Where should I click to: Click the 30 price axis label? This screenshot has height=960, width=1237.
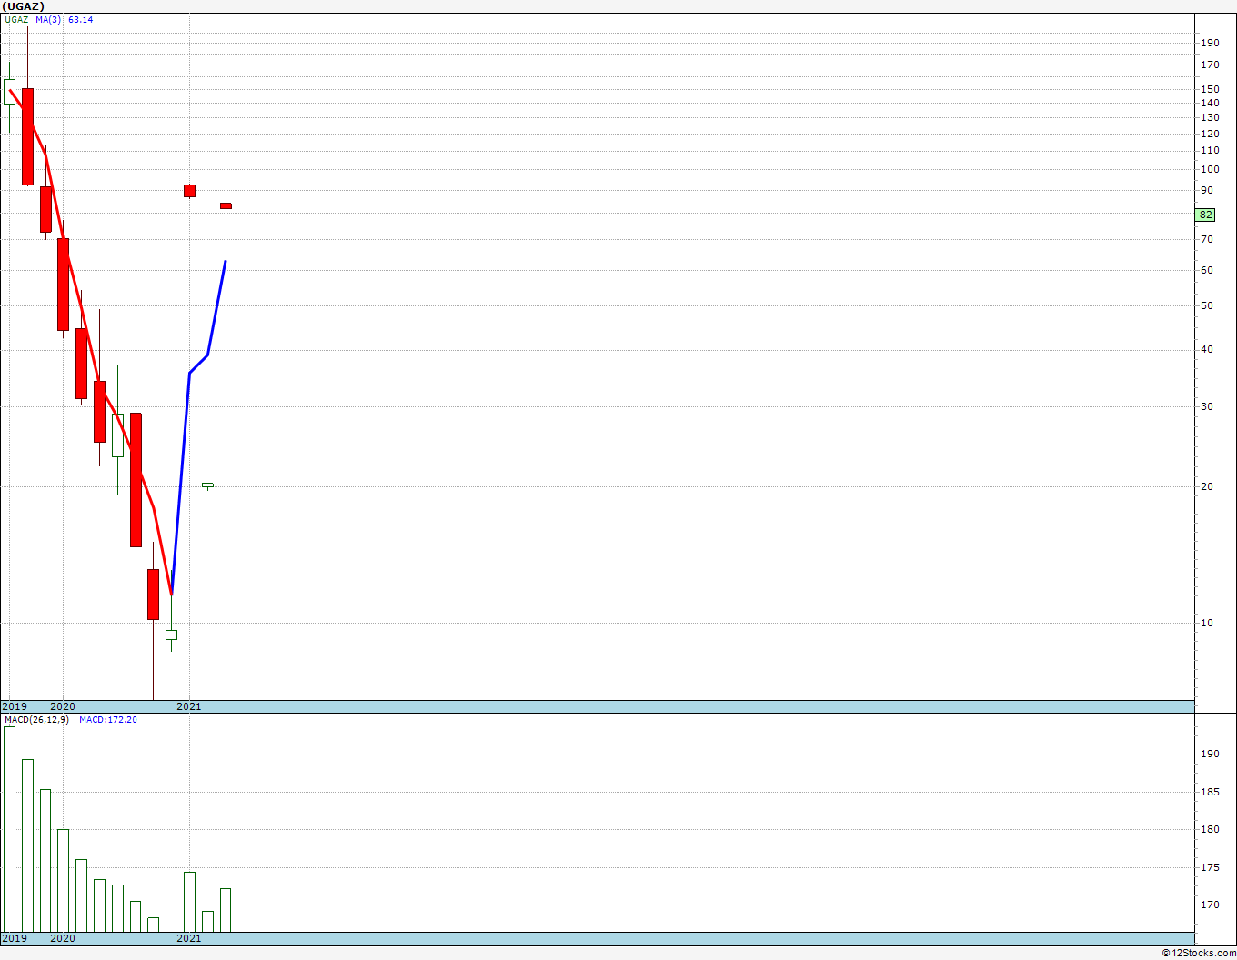tap(1207, 406)
